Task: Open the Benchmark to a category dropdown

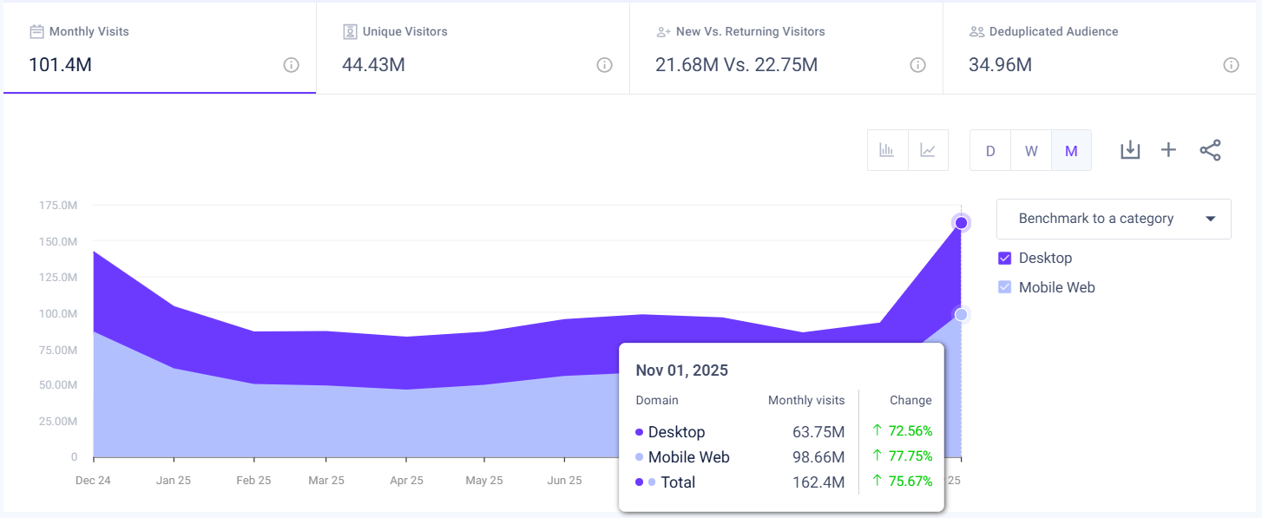Action: click(x=1114, y=219)
